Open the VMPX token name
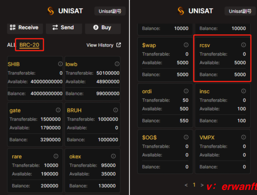257x195 pixels. pos(207,138)
